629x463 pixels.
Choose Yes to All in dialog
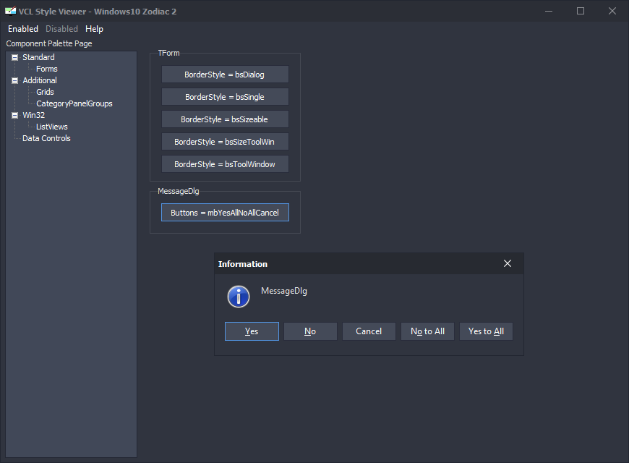486,331
